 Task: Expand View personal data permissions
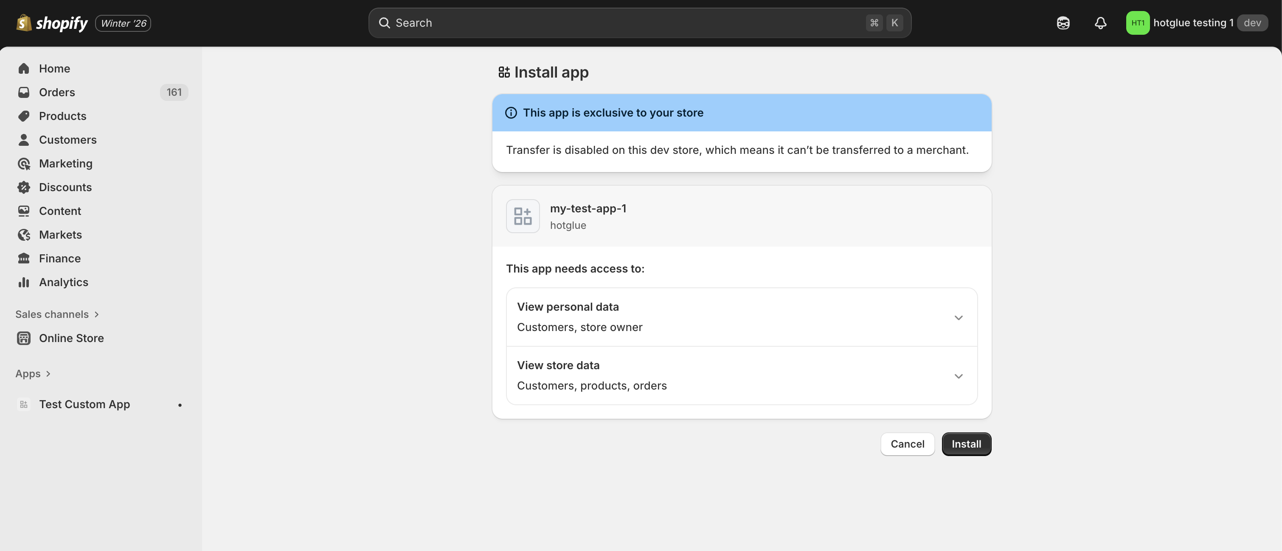pos(958,317)
